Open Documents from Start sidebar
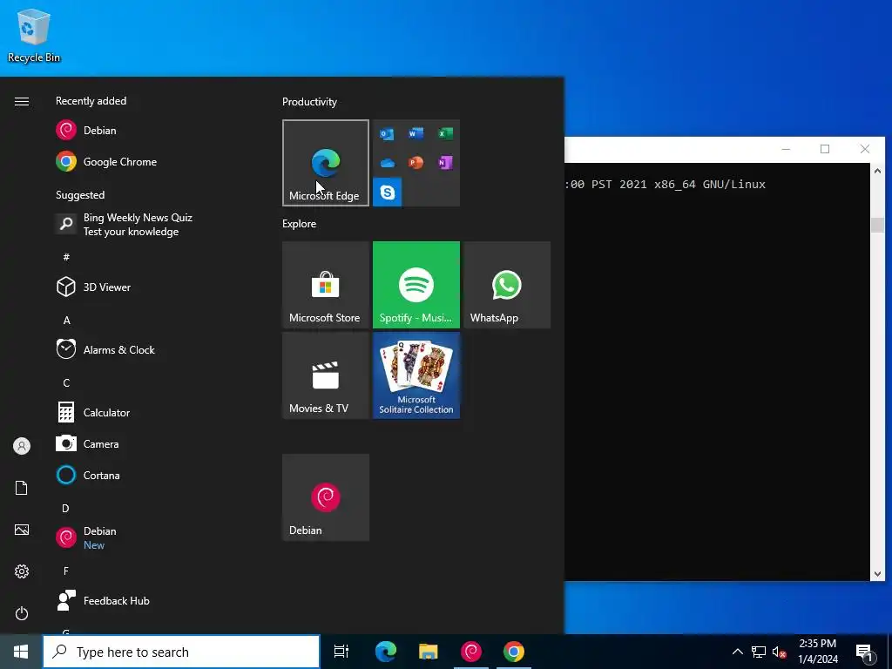892x669 pixels. (22, 488)
